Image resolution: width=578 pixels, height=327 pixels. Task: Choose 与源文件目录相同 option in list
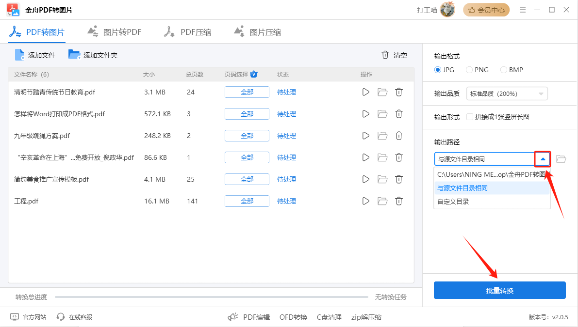[492, 188]
